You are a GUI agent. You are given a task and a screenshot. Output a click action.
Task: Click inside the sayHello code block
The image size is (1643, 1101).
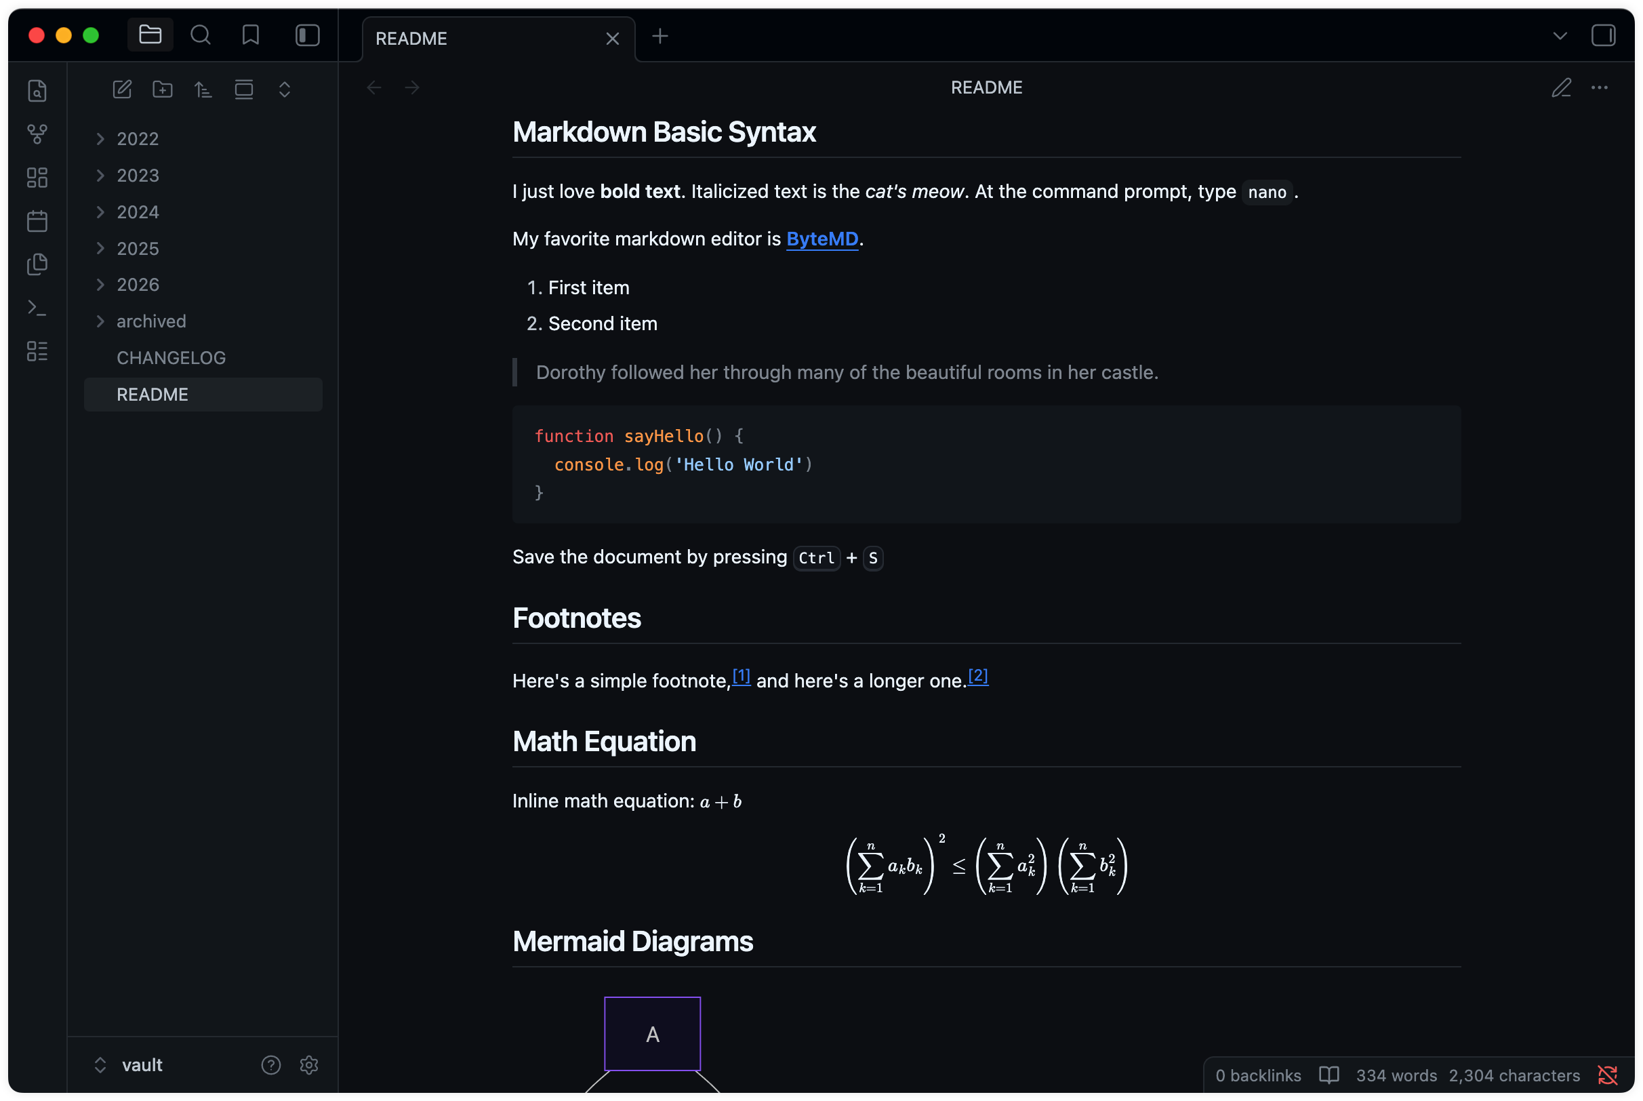click(x=986, y=464)
